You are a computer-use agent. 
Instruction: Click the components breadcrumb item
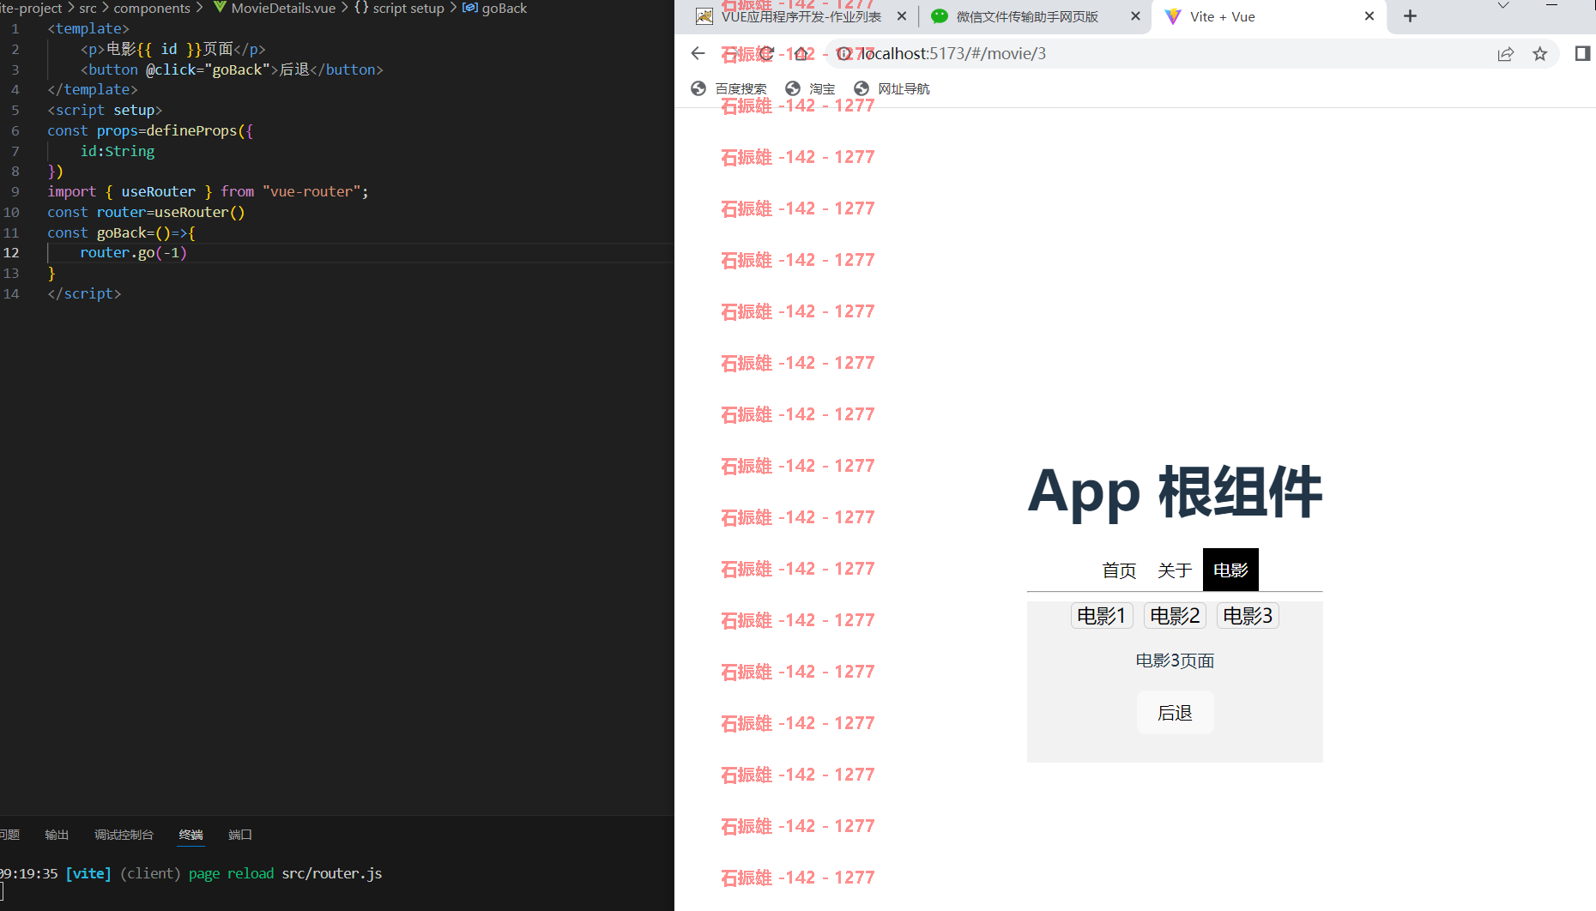pyautogui.click(x=152, y=8)
